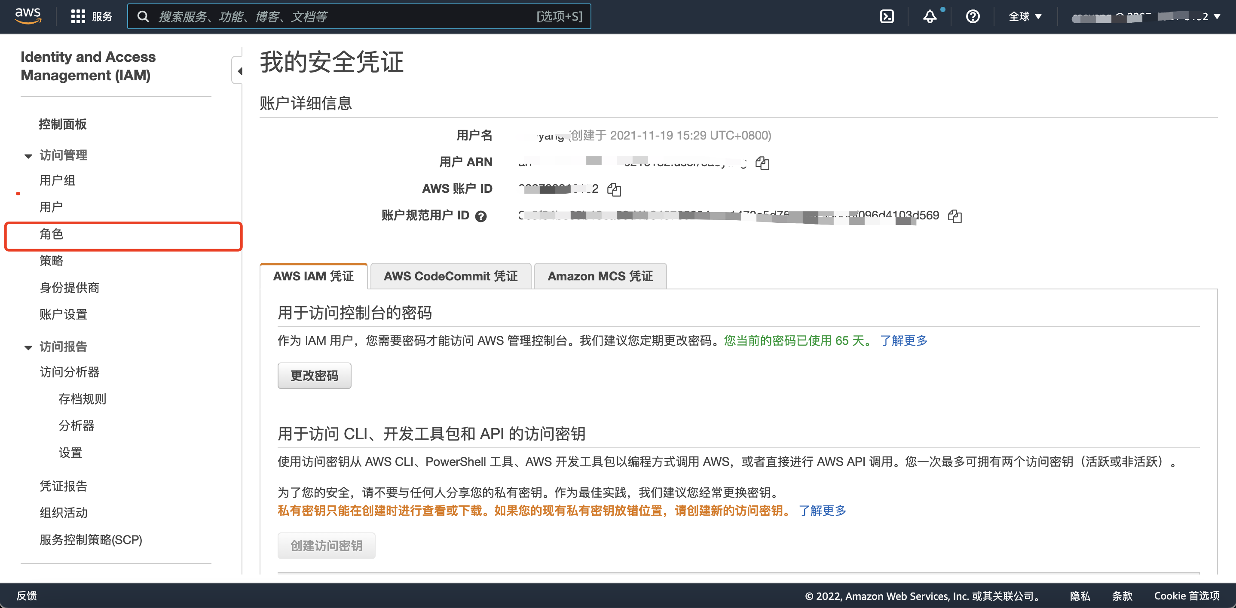Viewport: 1236px width, 608px height.
Task: Open 了解更多 link about access keys
Action: [x=822, y=511]
